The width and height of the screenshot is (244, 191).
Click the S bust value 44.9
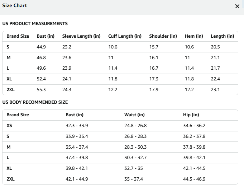(x=41, y=47)
